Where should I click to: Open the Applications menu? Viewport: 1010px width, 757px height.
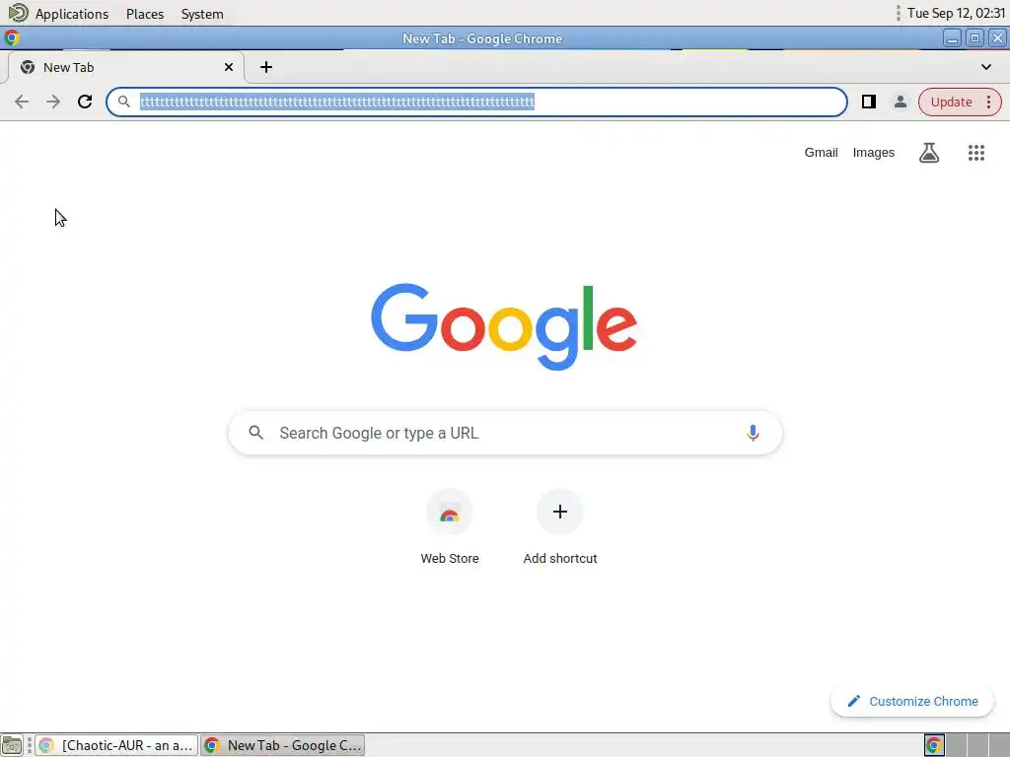(x=71, y=14)
